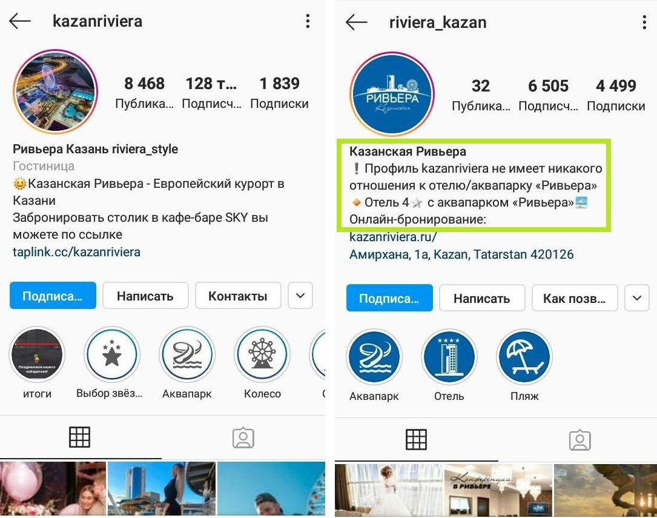Go back from the riviera_kazan profile

pyautogui.click(x=356, y=22)
